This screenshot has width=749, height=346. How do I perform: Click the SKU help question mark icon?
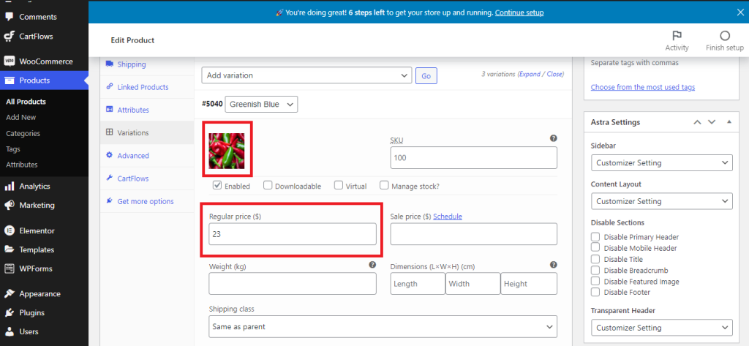(x=554, y=138)
